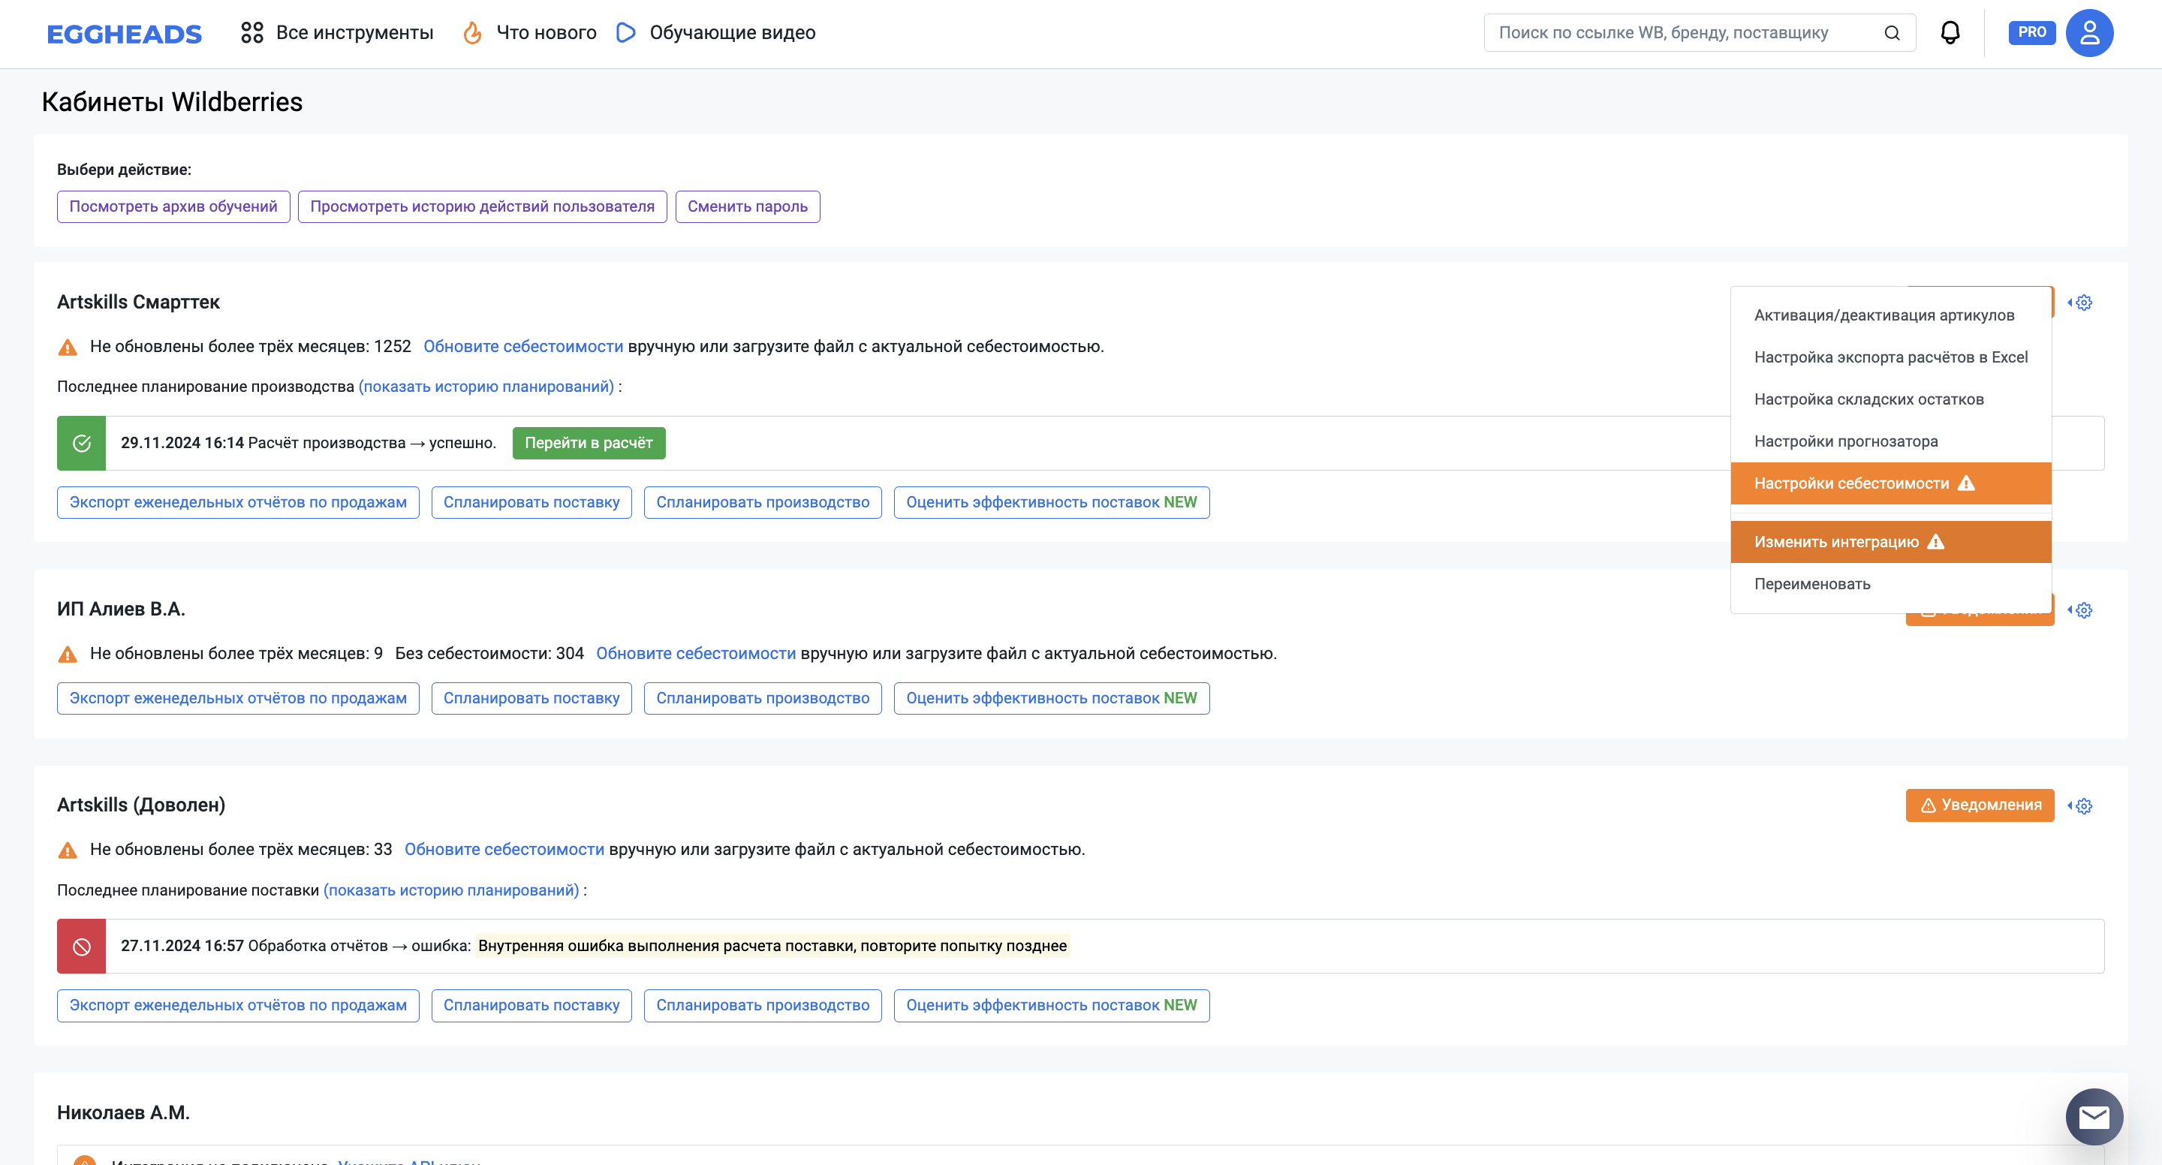The height and width of the screenshot is (1165, 2162).
Task: Show supply planning history link
Action: (x=451, y=890)
